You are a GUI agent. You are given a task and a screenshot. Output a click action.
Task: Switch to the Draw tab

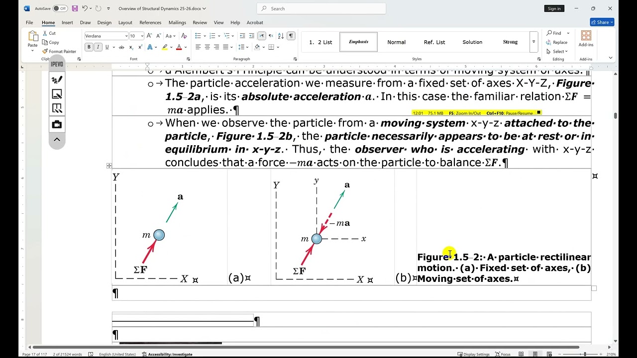tap(86, 22)
